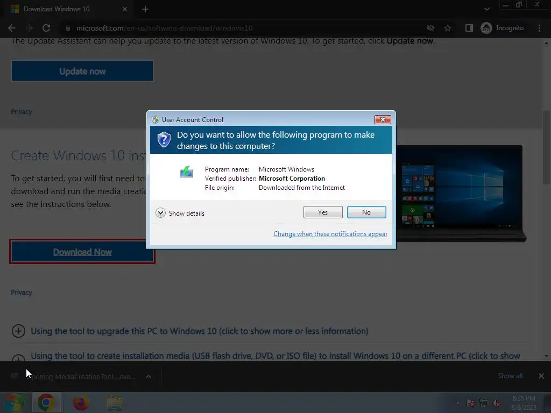Open File Explorer from the taskbar
The image size is (551, 413).
coord(115,403)
